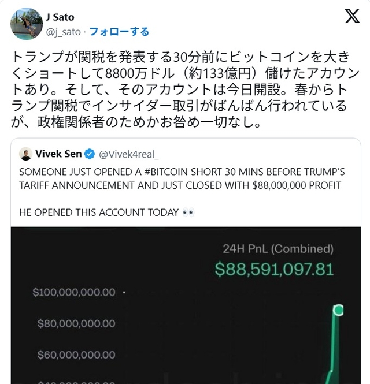
Task: Click the line "HE OPENED THIS ACCOUNT TODAY"
Action: pyautogui.click(x=99, y=212)
